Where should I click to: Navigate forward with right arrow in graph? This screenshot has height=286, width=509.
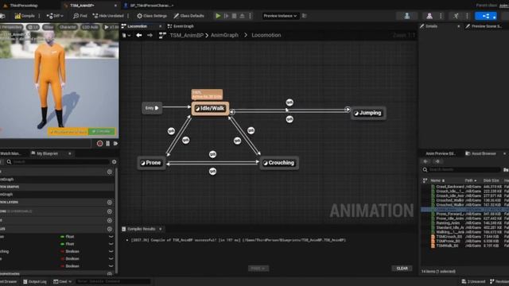tap(150, 35)
